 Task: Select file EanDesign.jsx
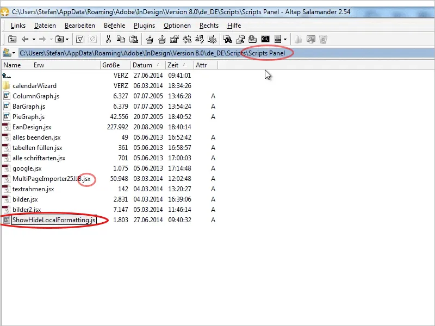click(x=32, y=127)
